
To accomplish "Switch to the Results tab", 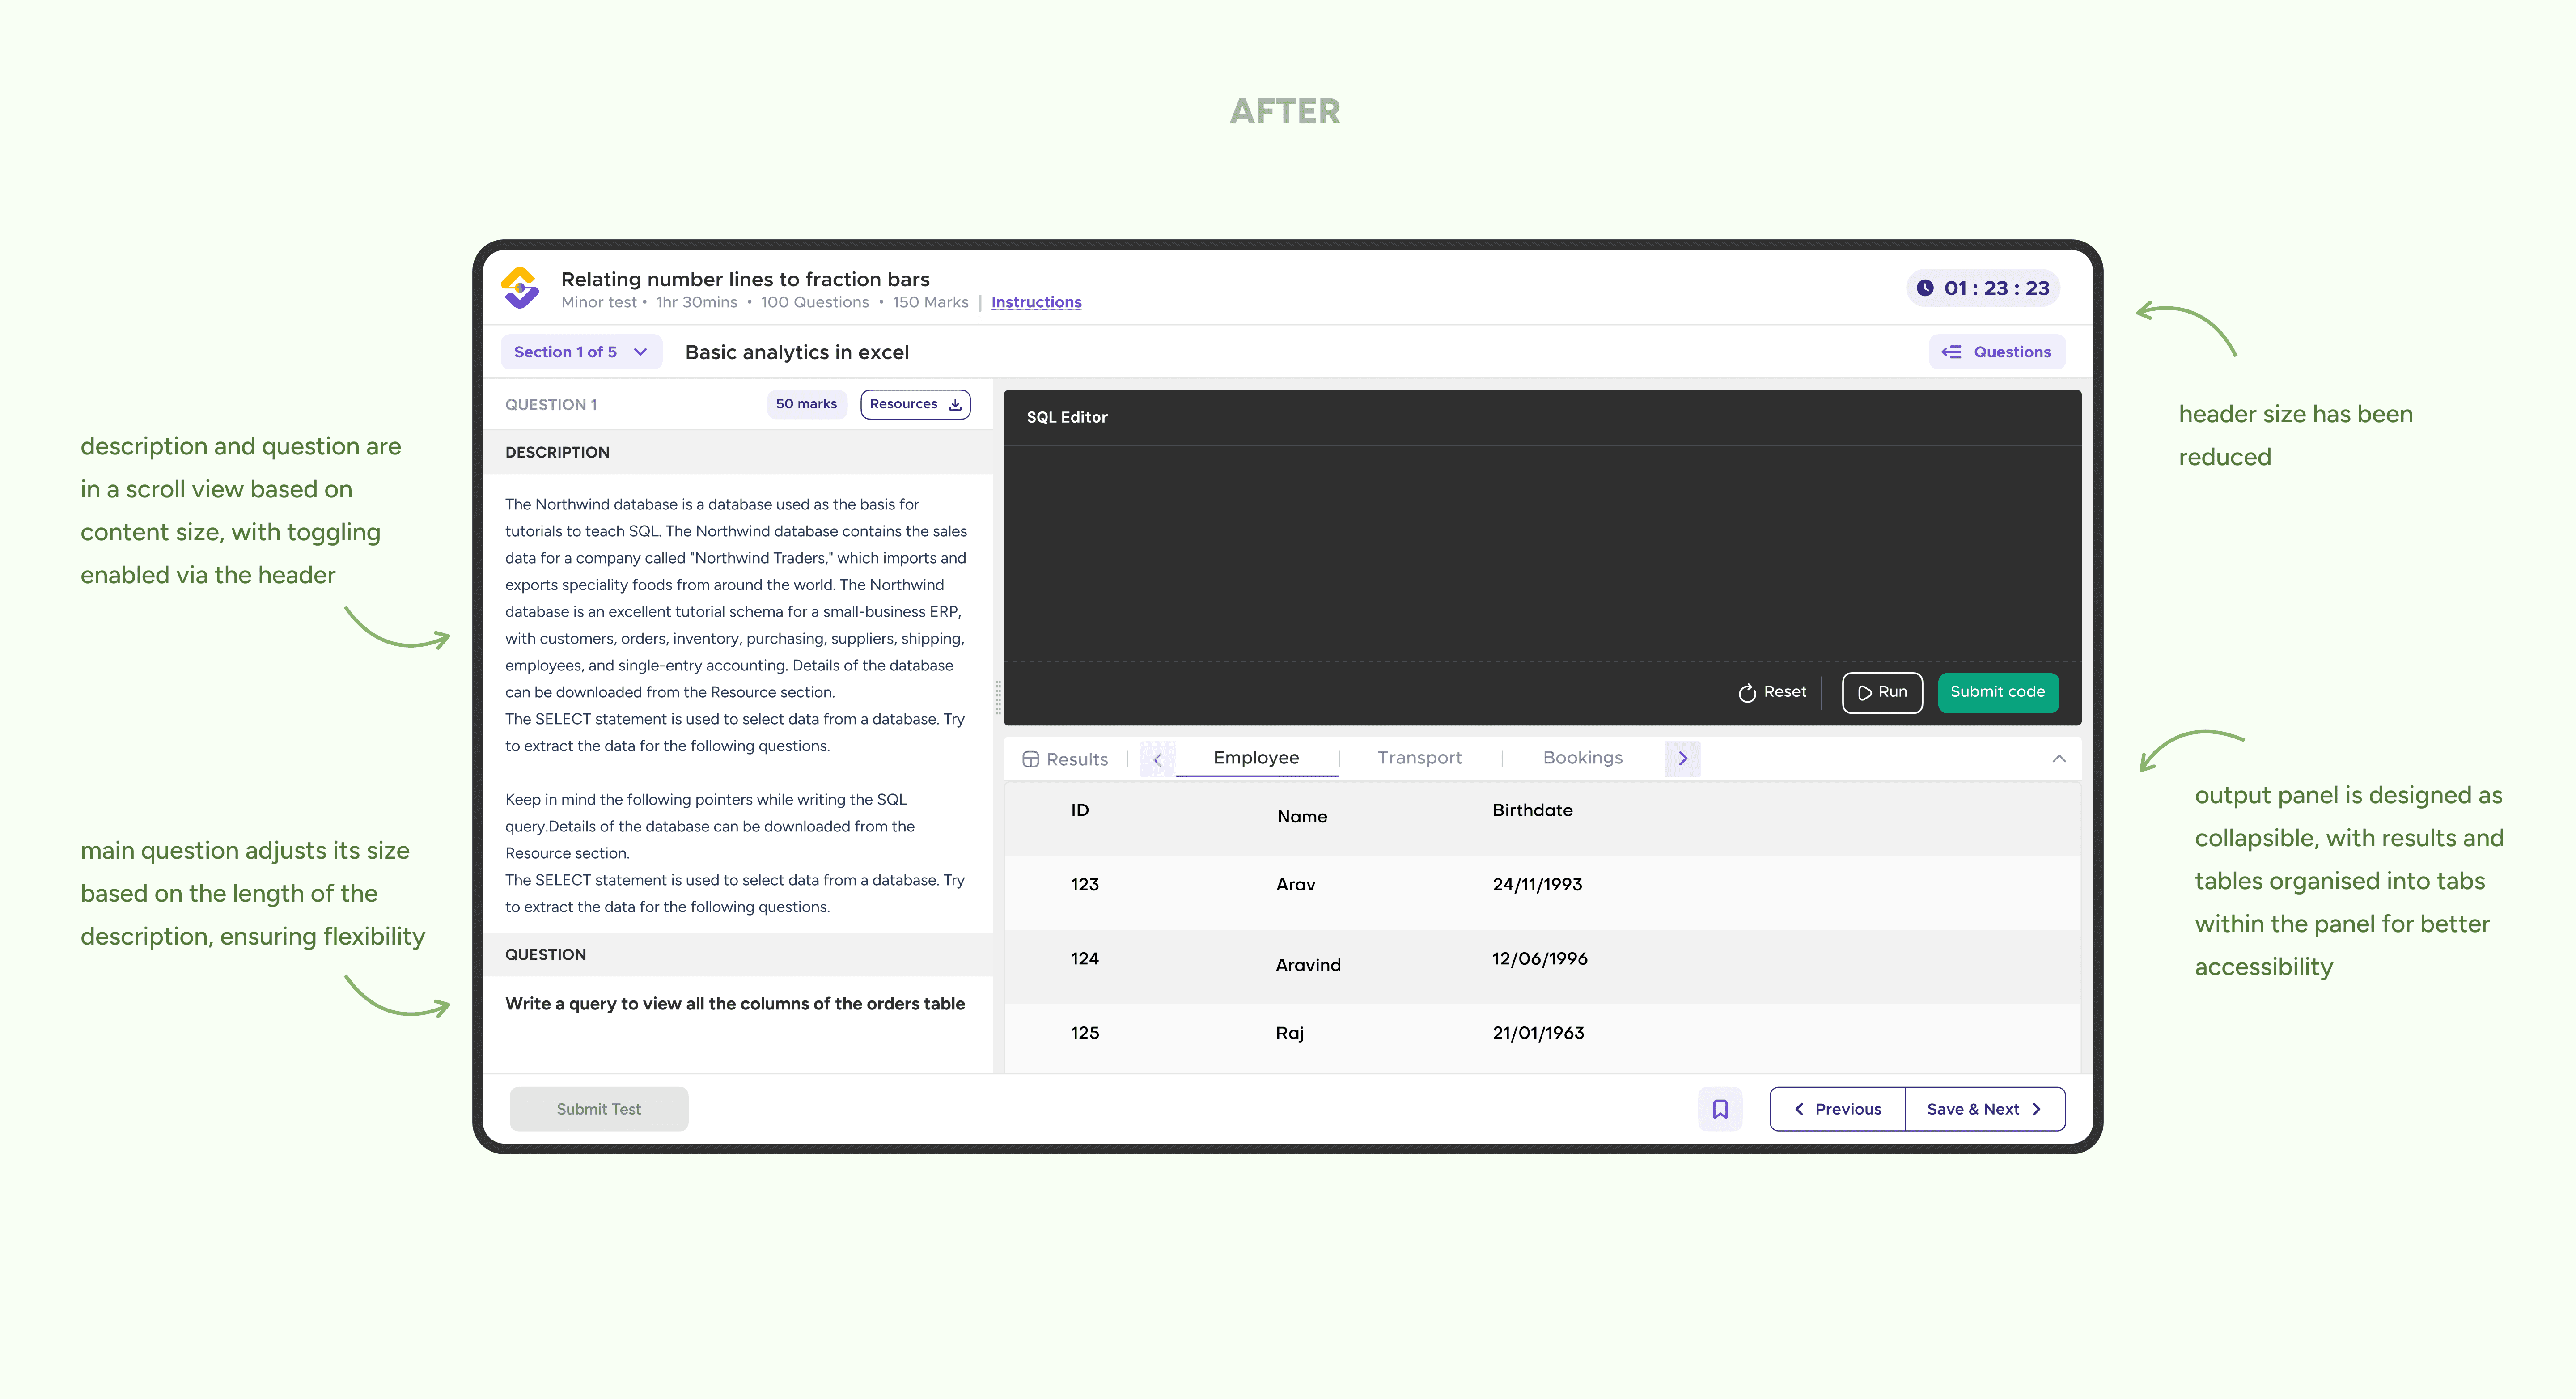I will 1065,759.
